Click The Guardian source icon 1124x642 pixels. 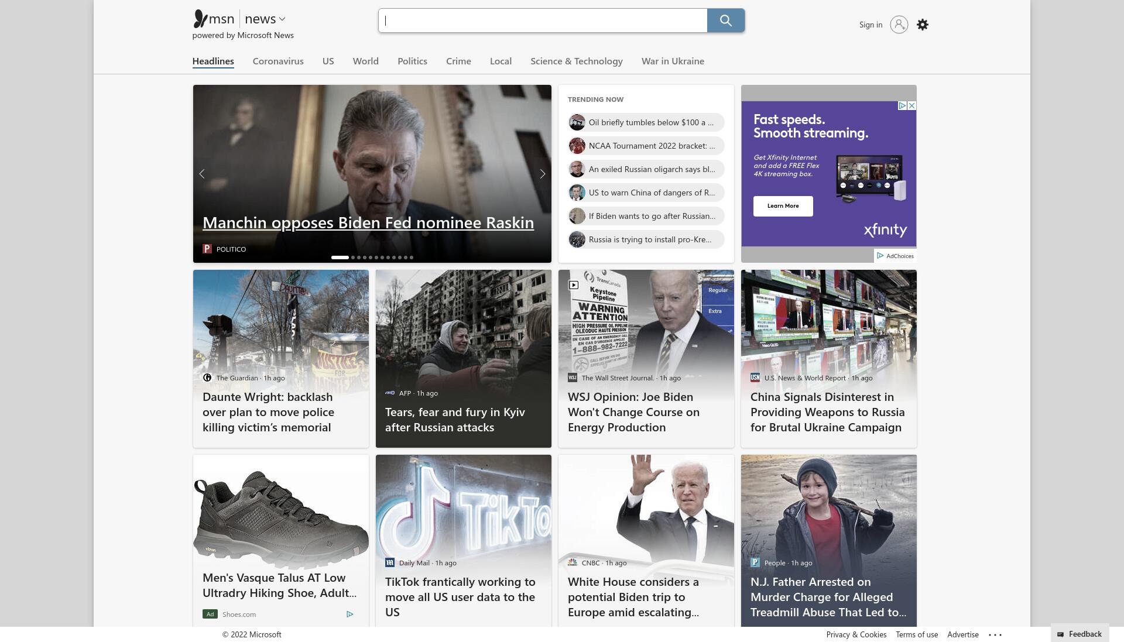click(x=207, y=378)
